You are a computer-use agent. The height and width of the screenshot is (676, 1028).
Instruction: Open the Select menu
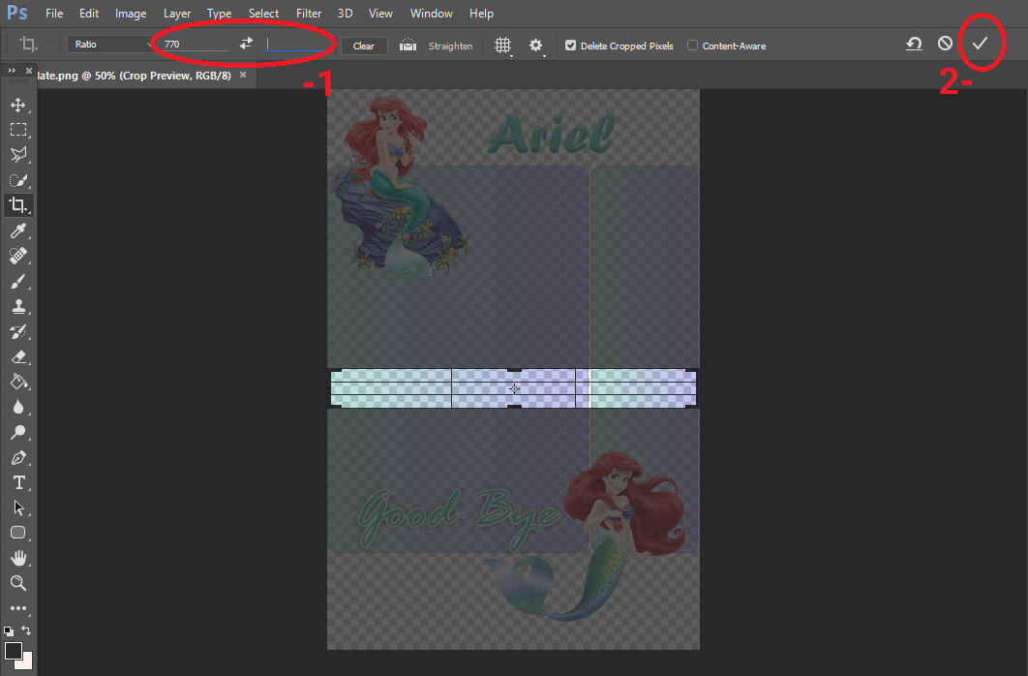point(263,14)
